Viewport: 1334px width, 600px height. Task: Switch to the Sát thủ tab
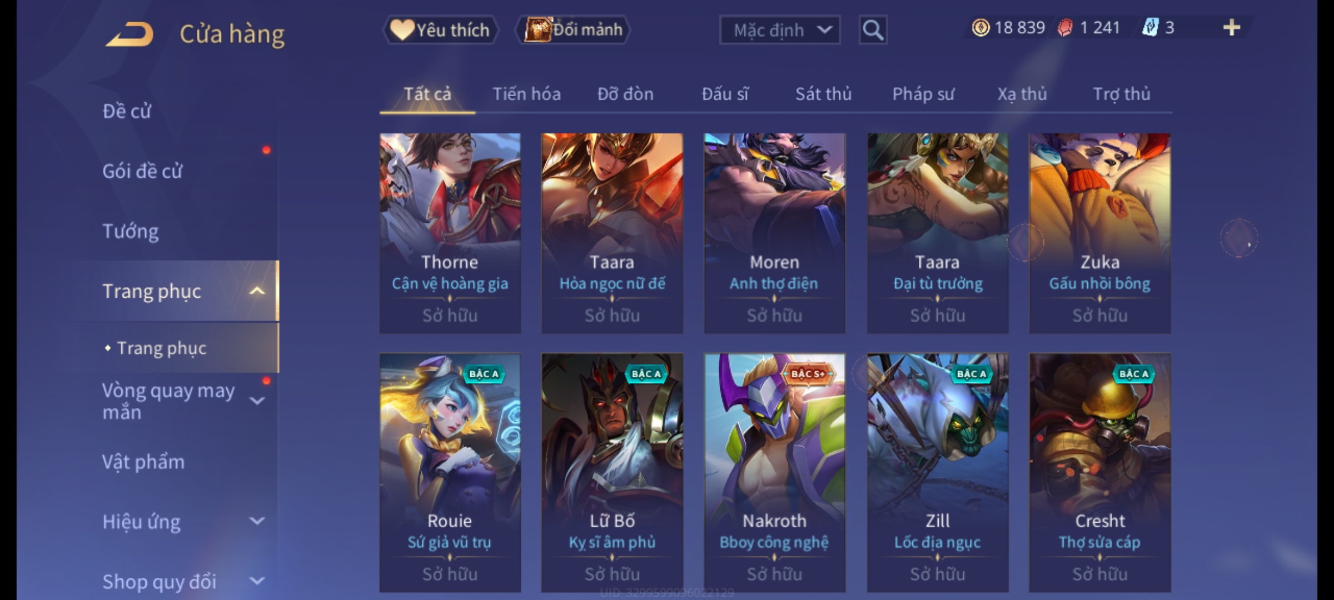click(823, 94)
